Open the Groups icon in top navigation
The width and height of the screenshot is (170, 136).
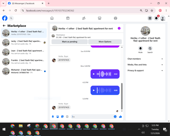tap(116, 18)
